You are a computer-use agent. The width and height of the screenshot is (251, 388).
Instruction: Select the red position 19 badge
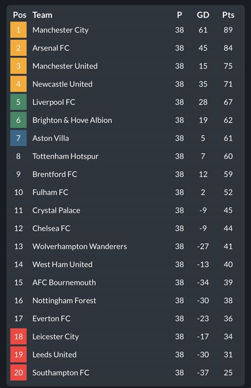[x=19, y=355]
